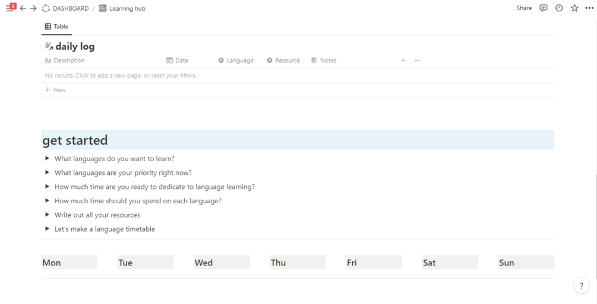Image resolution: width=597 pixels, height=304 pixels.
Task: Click the Share button
Action: coord(524,8)
